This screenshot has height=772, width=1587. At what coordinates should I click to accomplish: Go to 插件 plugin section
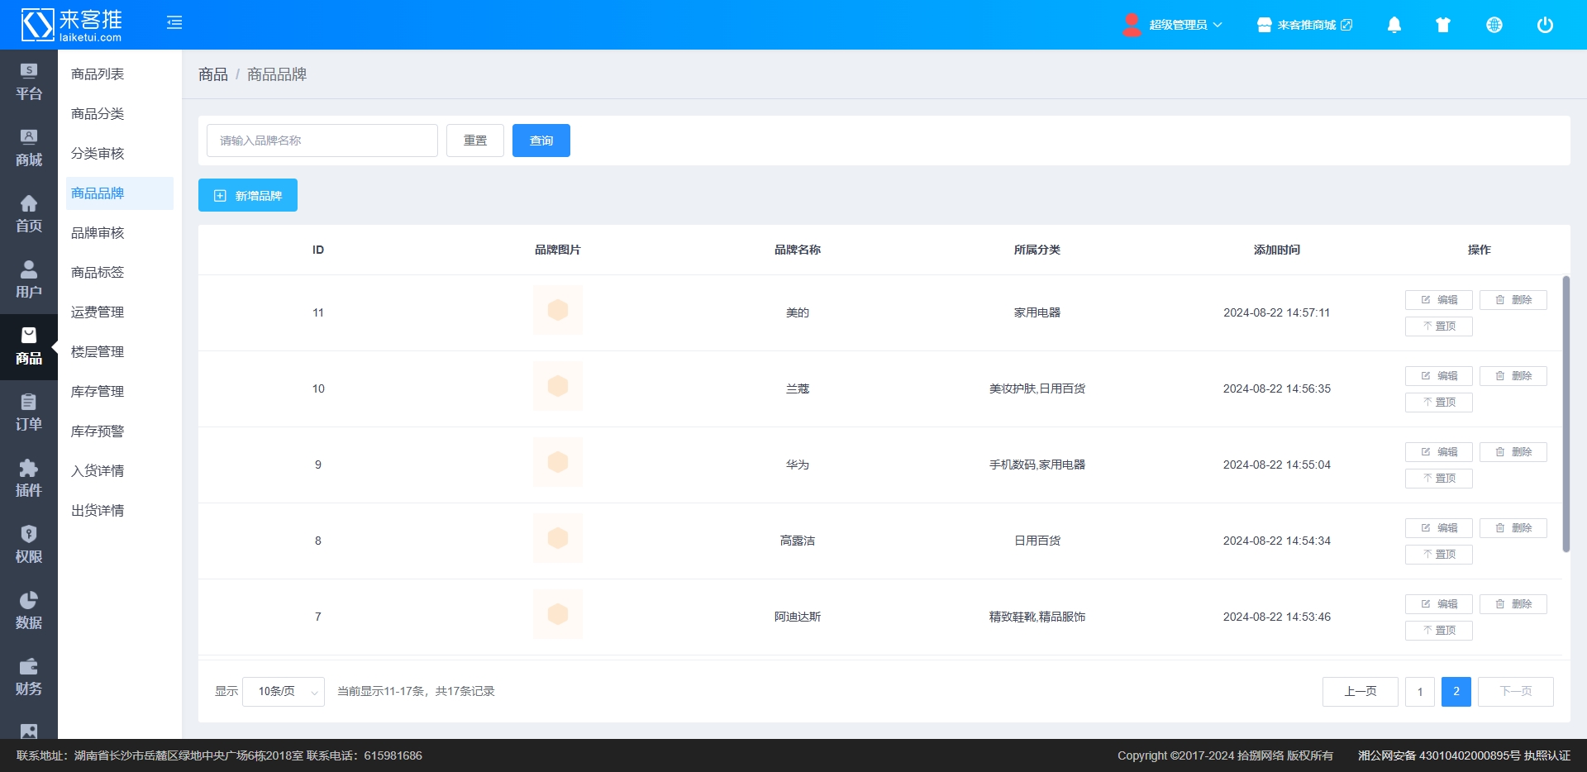coord(29,479)
